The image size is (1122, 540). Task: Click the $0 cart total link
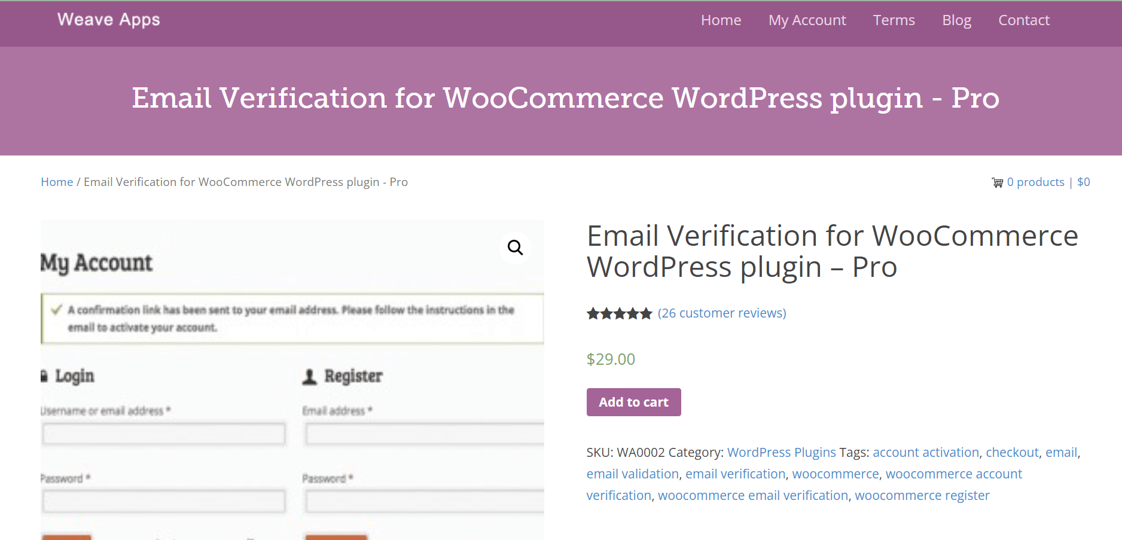(1083, 182)
